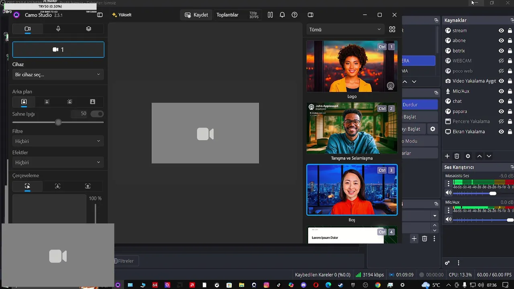
Task: Select camera 1 button
Action: coord(58,49)
